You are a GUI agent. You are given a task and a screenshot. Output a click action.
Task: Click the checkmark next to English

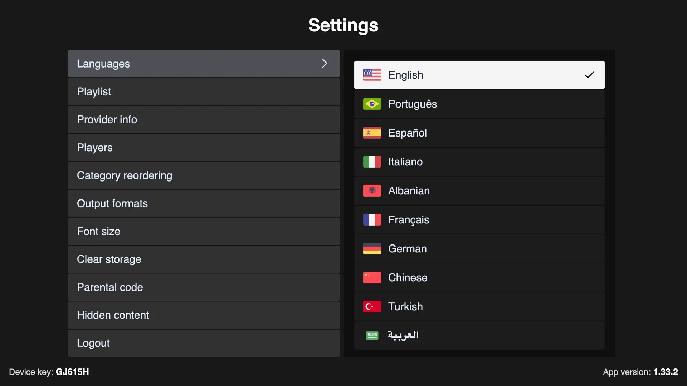[589, 75]
